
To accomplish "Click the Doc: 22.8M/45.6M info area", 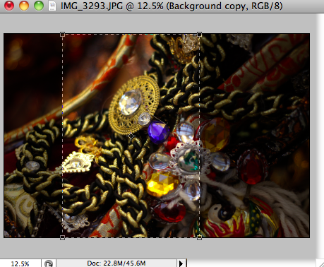I will (116, 263).
